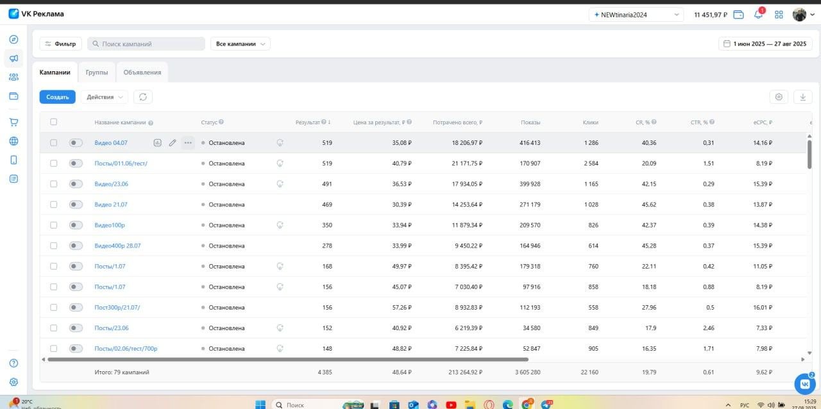Click the vertical scrollbar of the table
Image resolution: width=821 pixels, height=409 pixels.
tap(809, 154)
